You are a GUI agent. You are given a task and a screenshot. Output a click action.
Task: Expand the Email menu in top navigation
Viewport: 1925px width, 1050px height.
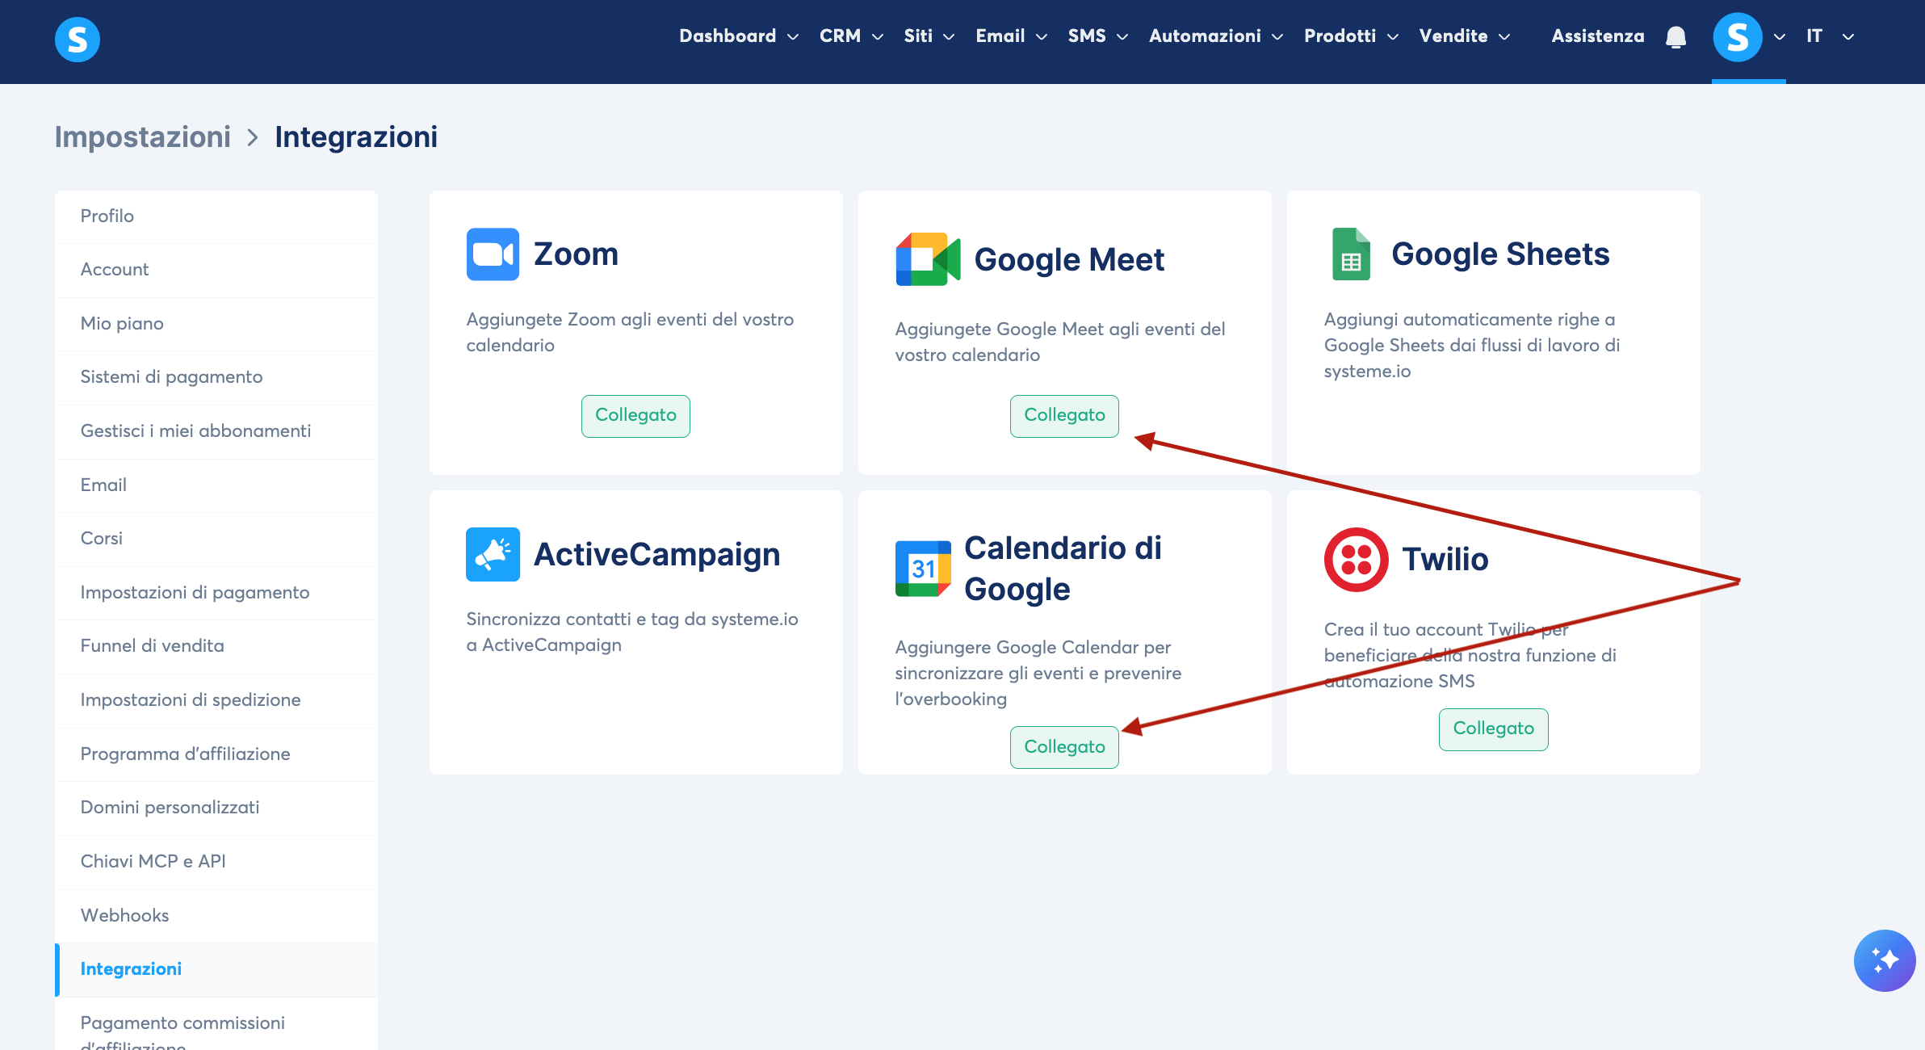point(1012,36)
